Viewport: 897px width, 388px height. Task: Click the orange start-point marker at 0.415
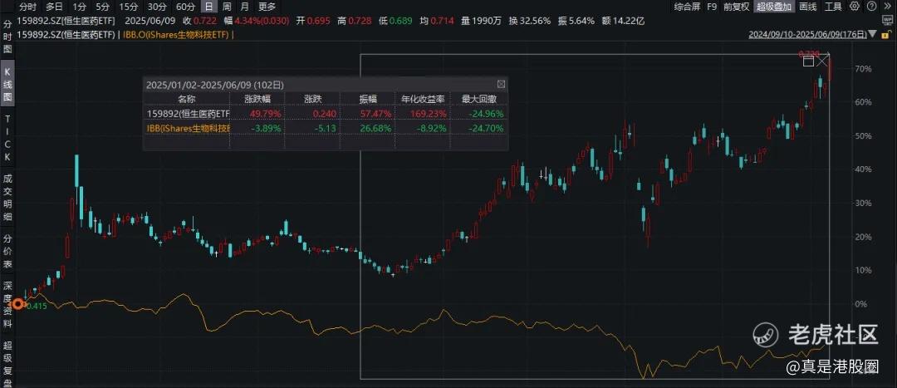tap(18, 304)
